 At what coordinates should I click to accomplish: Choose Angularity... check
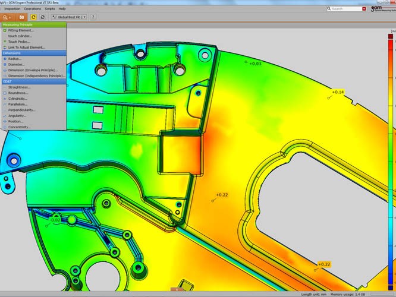point(34,116)
